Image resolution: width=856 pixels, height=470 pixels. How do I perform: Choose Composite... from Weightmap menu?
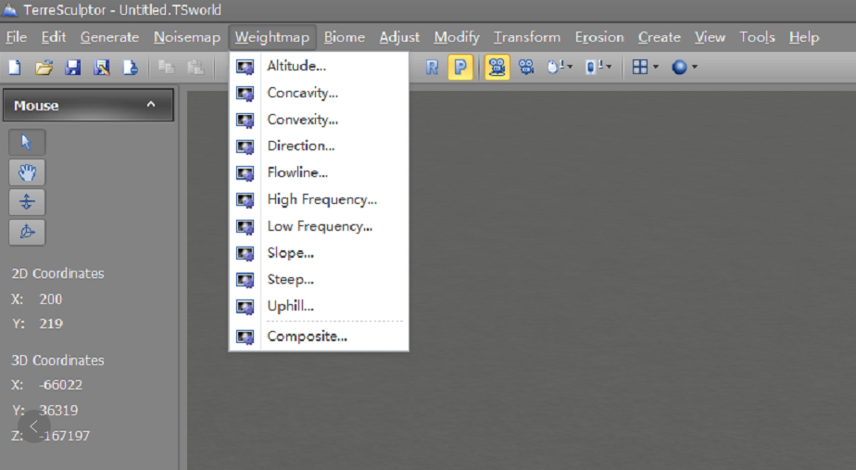(319, 337)
